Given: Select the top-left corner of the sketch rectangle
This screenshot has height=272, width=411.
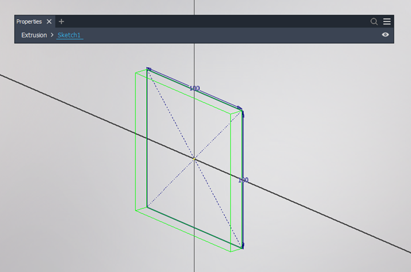Looking at the screenshot, I should [148, 69].
